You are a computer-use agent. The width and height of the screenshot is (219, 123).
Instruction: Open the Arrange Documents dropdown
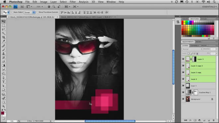click(67, 7)
